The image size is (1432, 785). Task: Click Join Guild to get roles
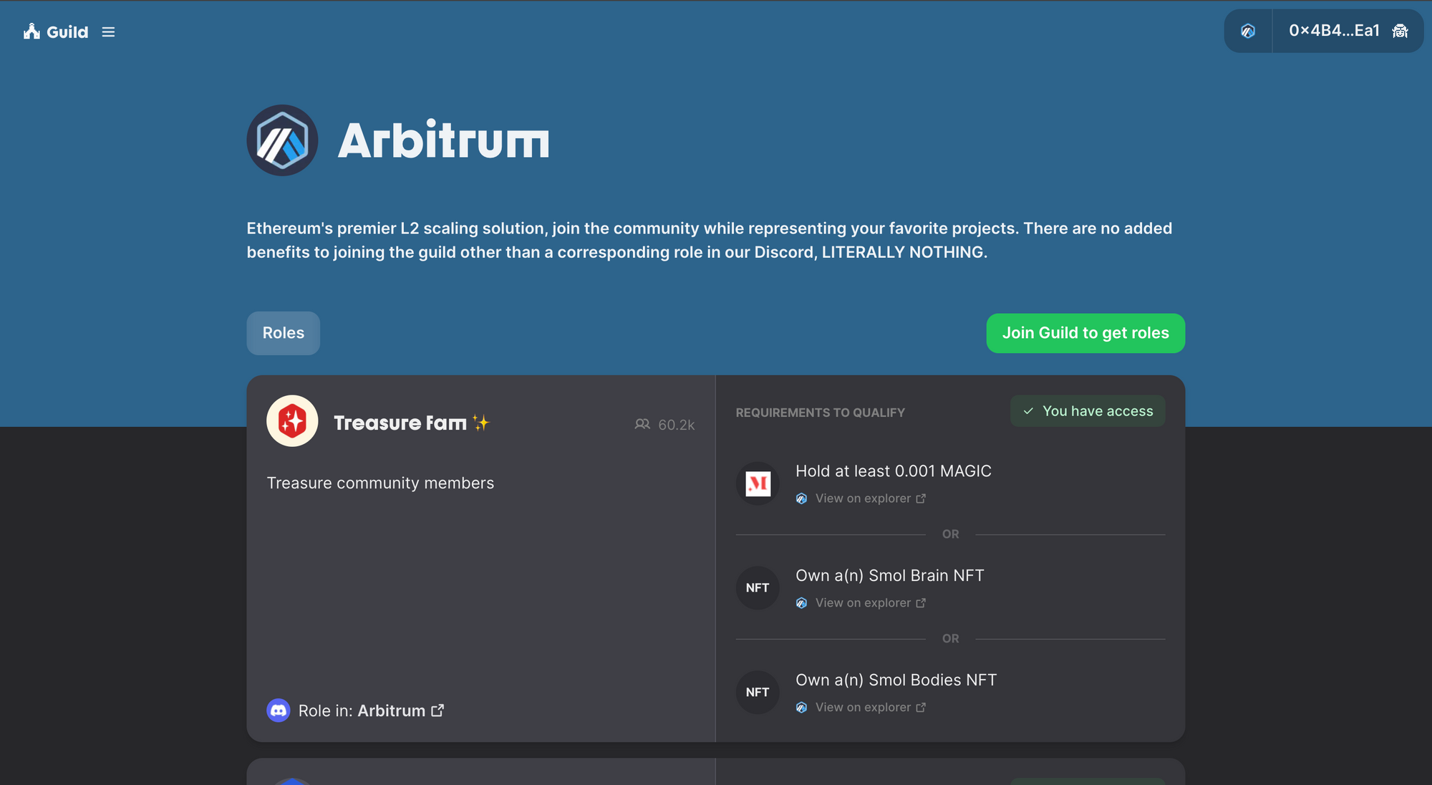tap(1085, 333)
